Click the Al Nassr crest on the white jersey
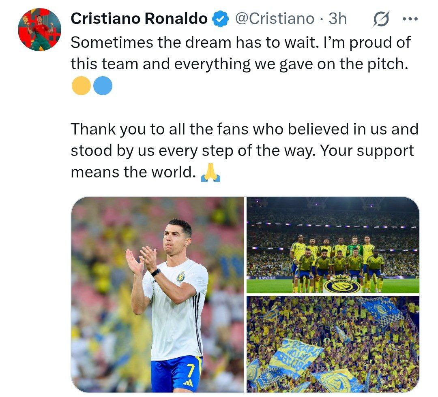This screenshot has width=438, height=397. [x=180, y=277]
